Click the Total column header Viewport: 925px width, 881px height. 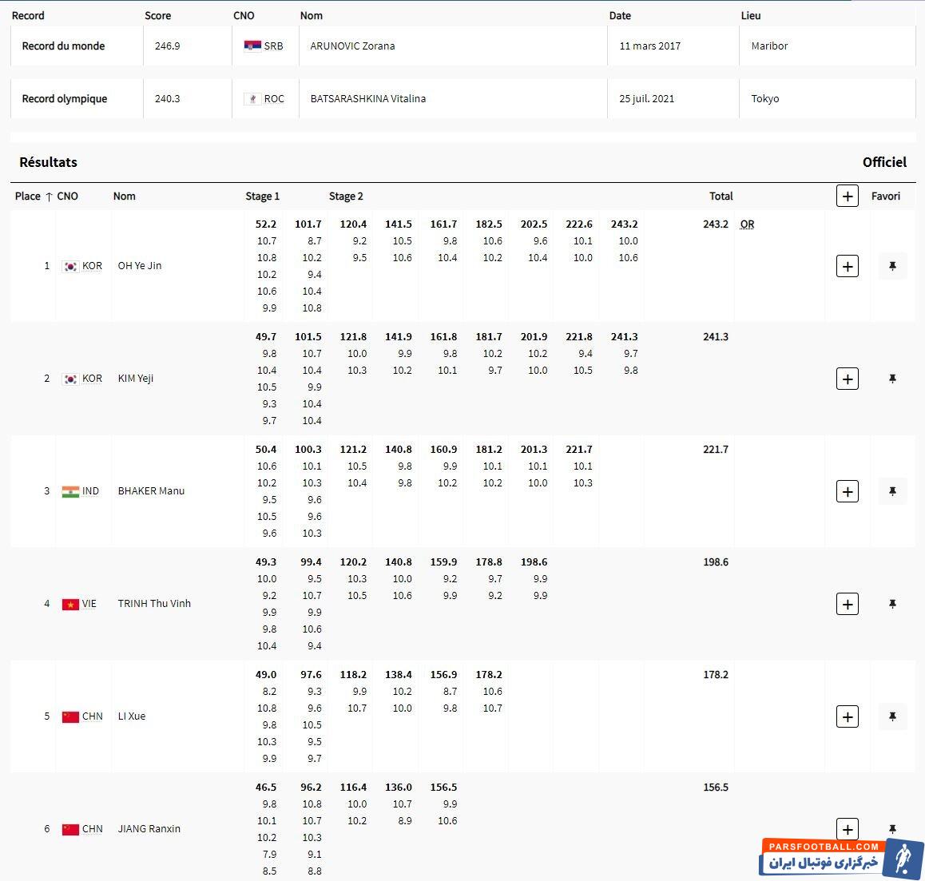(x=721, y=196)
